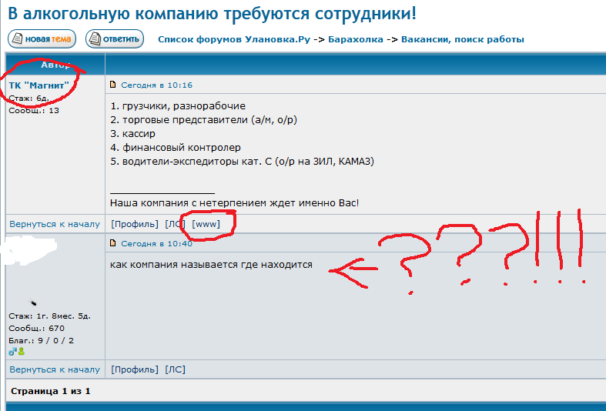Click [ЛС] under the second post
606x411 pixels.
coord(175,369)
